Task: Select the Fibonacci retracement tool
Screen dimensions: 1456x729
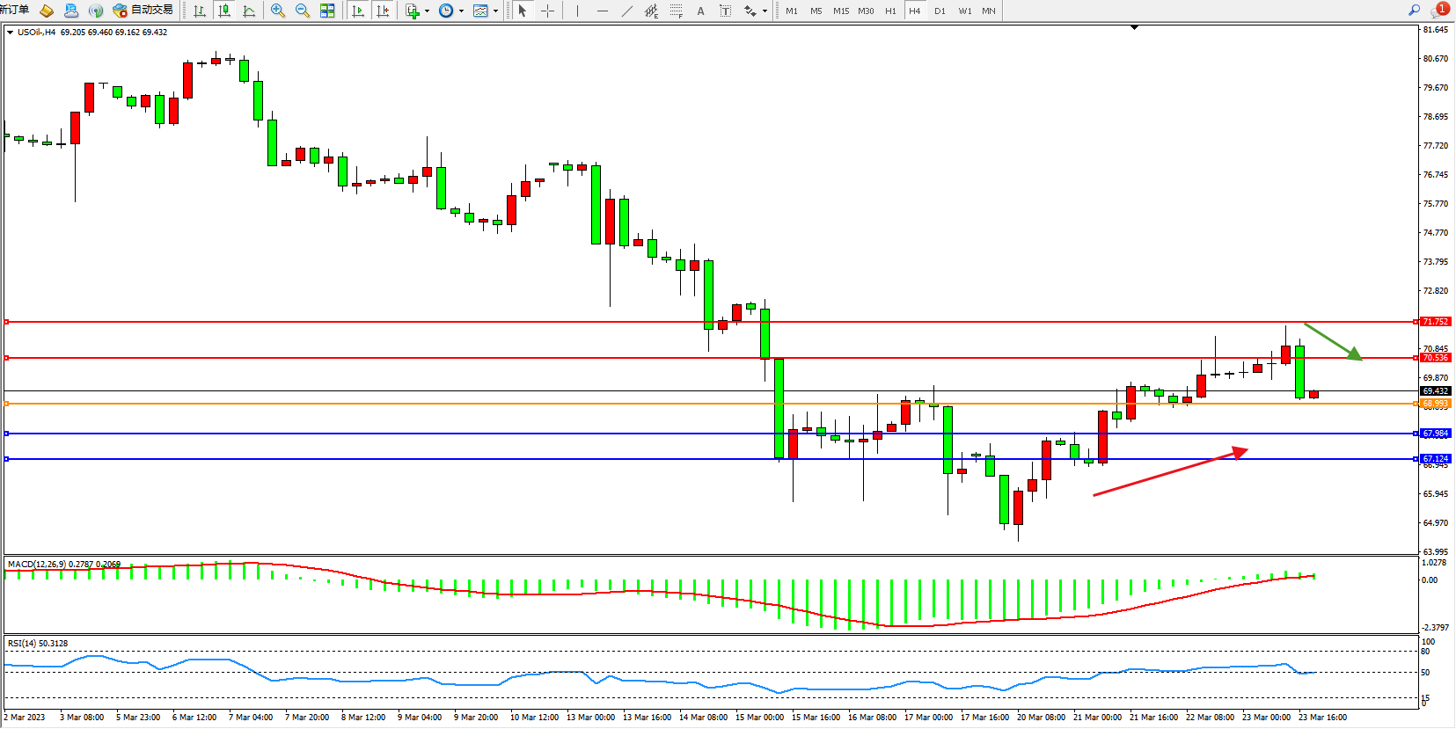Action: [x=676, y=11]
